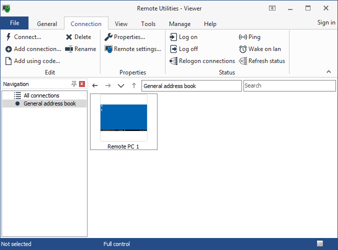The width and height of the screenshot is (338, 250).
Task: Click the Remote PC 1 label text
Action: 123,146
